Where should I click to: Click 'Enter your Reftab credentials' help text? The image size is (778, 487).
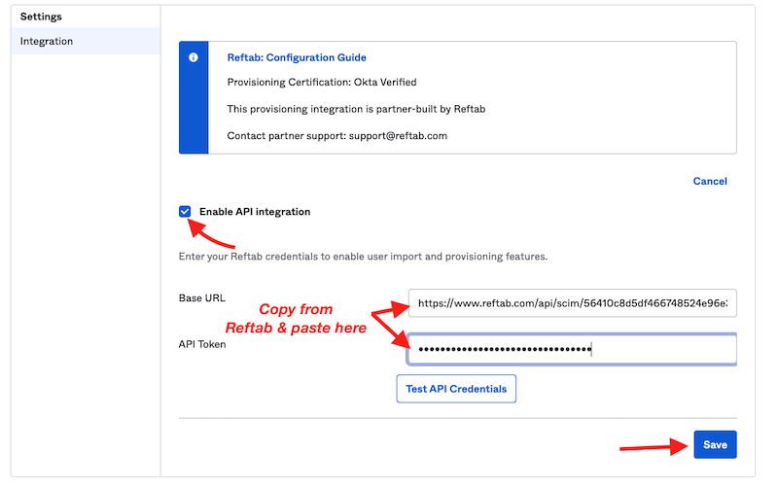tap(363, 257)
